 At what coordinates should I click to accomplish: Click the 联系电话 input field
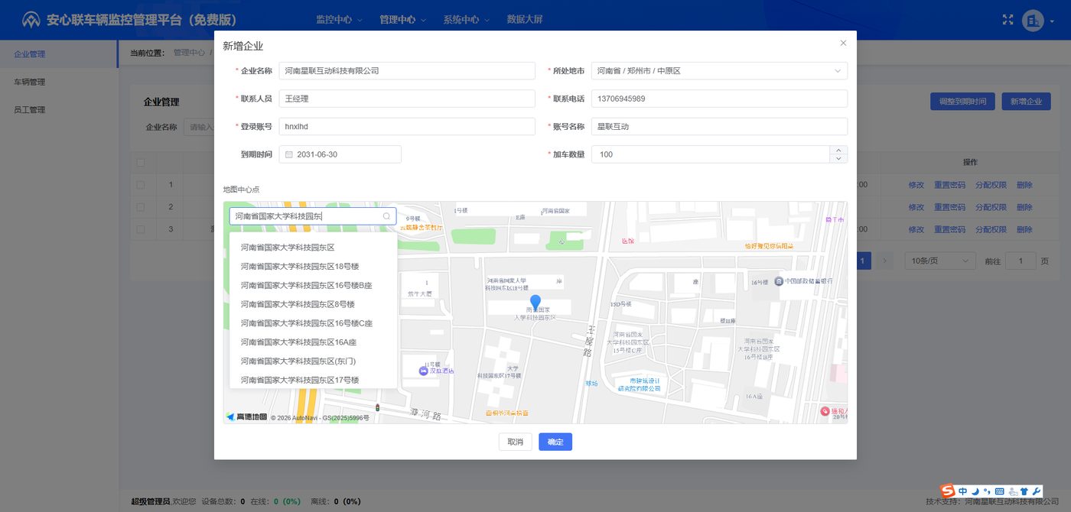719,99
